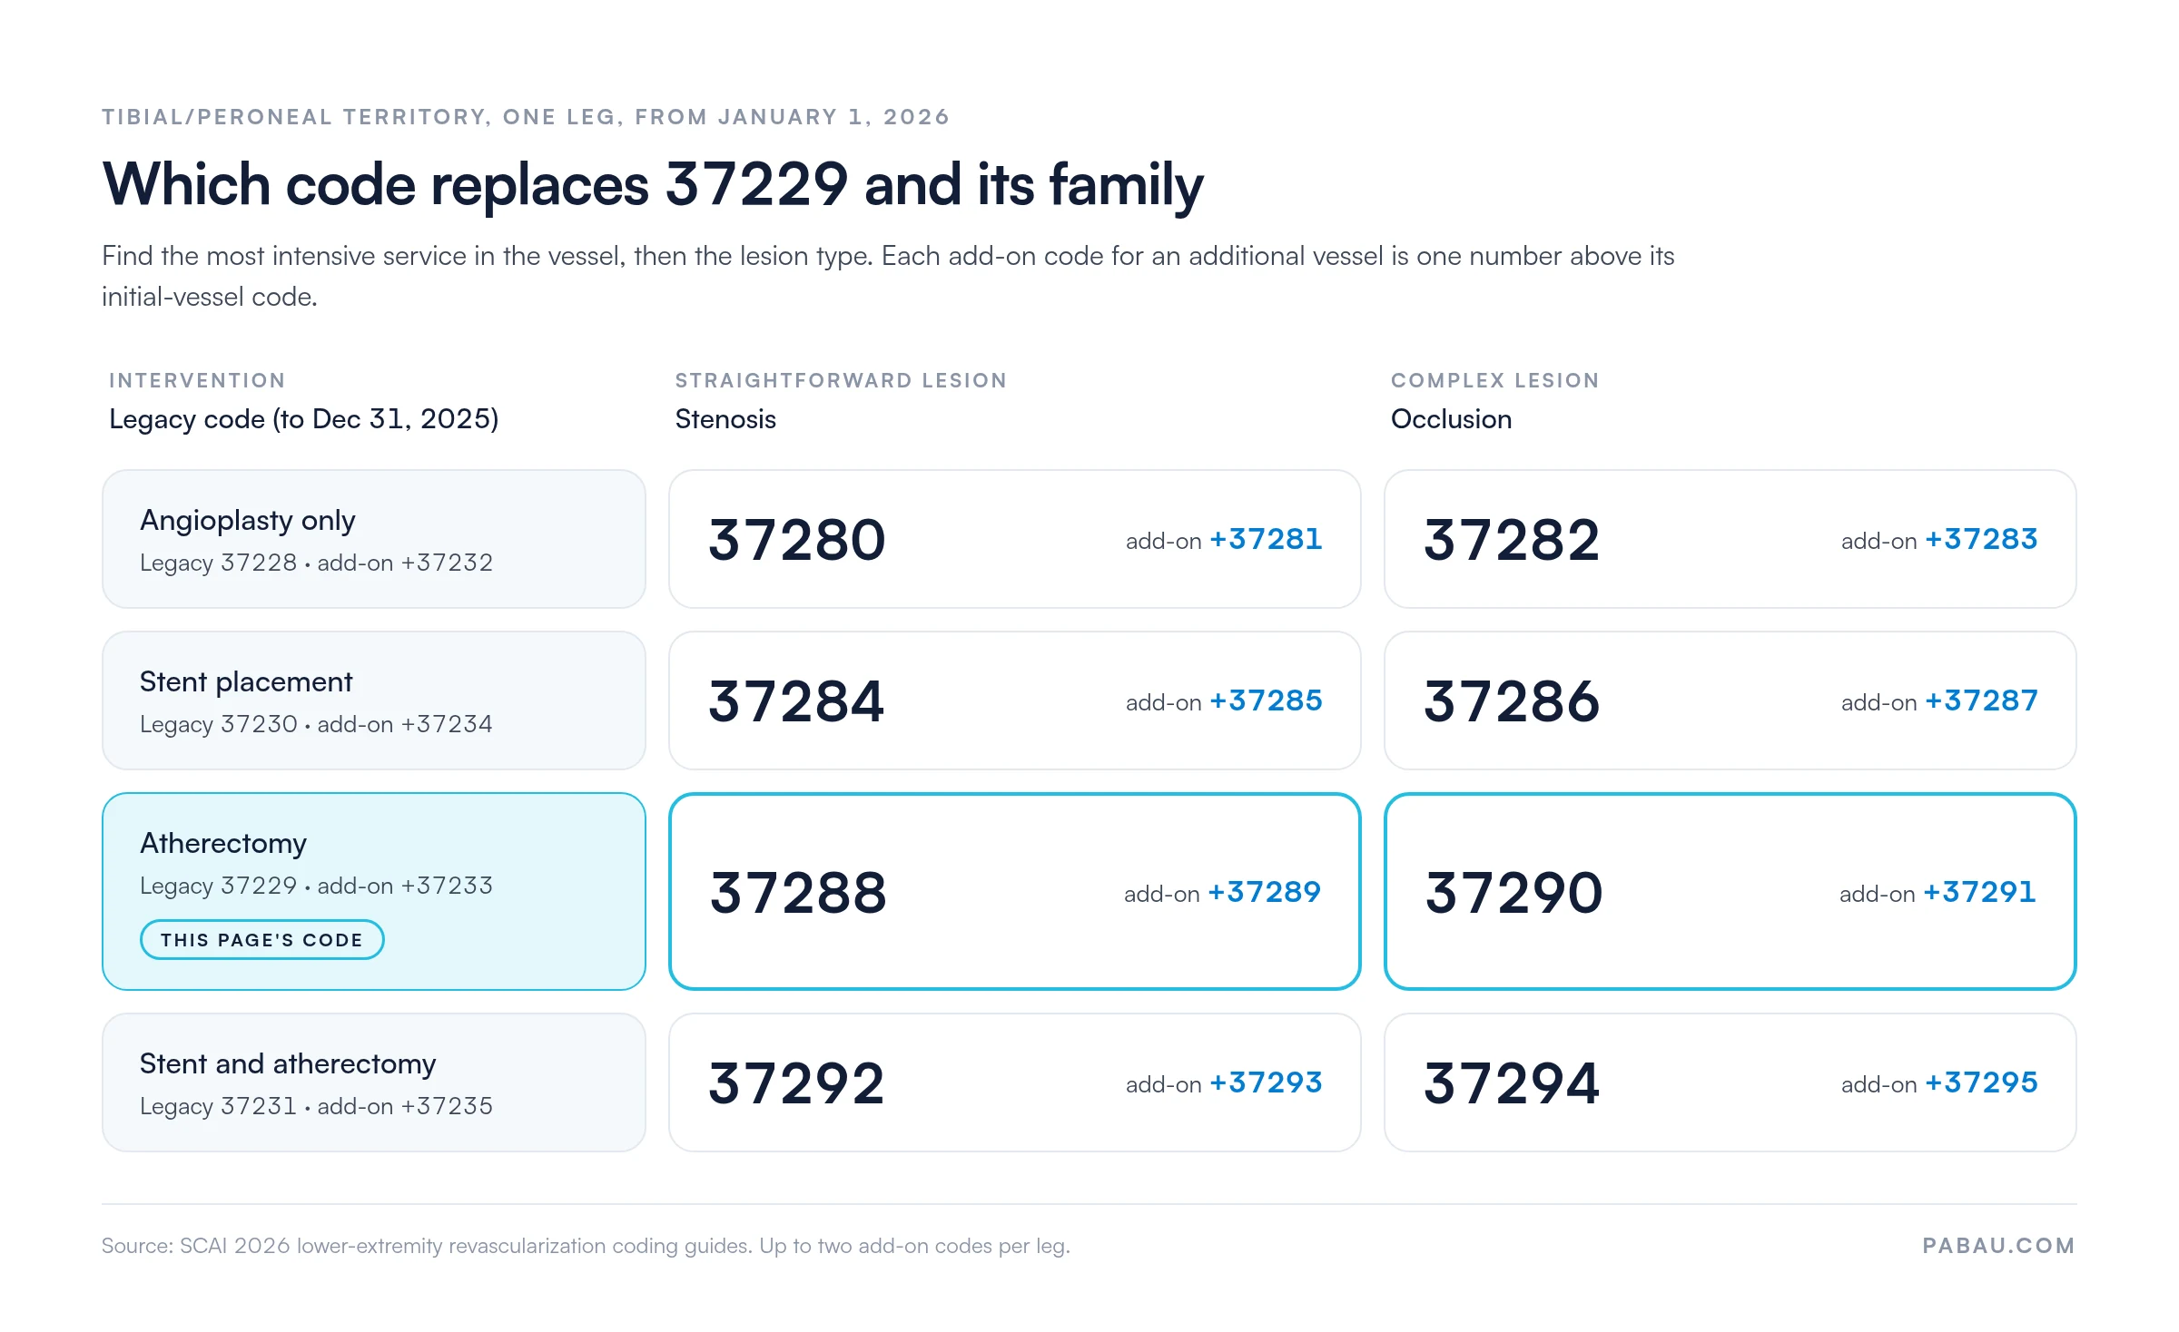Click the 37286 occlusion stent code
This screenshot has width=2179, height=1332.
click(1512, 700)
